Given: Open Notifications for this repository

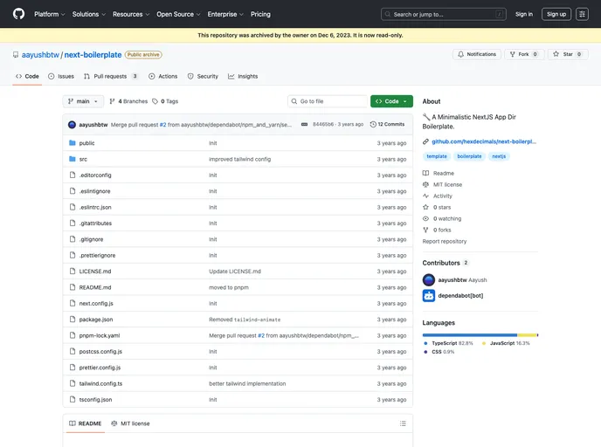Looking at the screenshot, I should pyautogui.click(x=476, y=54).
